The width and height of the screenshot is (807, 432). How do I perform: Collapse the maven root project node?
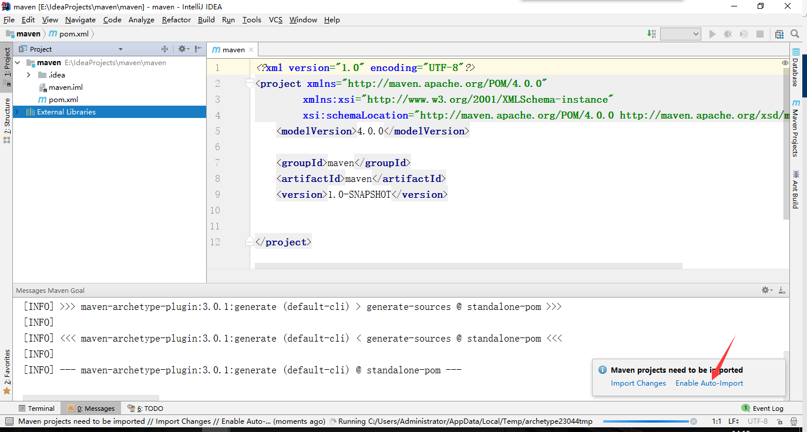(x=18, y=63)
